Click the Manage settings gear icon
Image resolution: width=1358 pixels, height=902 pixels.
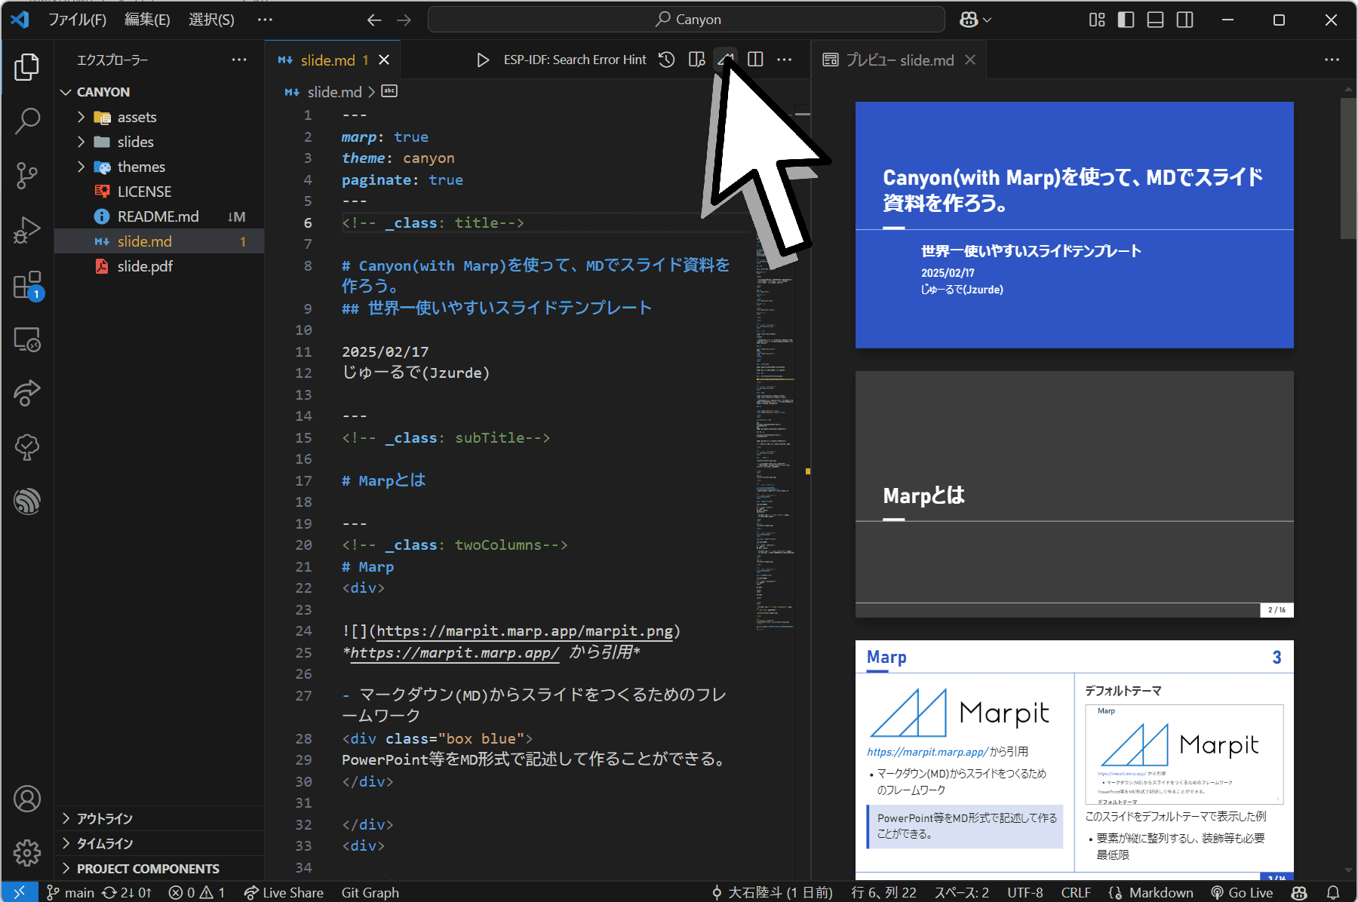27,853
